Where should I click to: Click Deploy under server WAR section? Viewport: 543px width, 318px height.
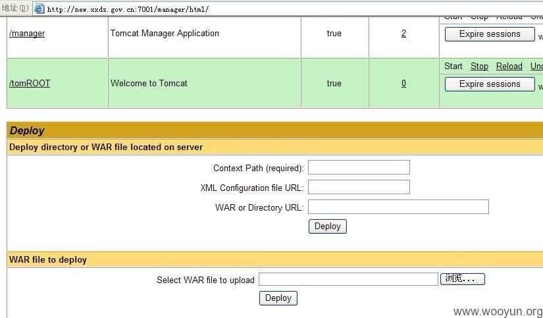pyautogui.click(x=328, y=226)
